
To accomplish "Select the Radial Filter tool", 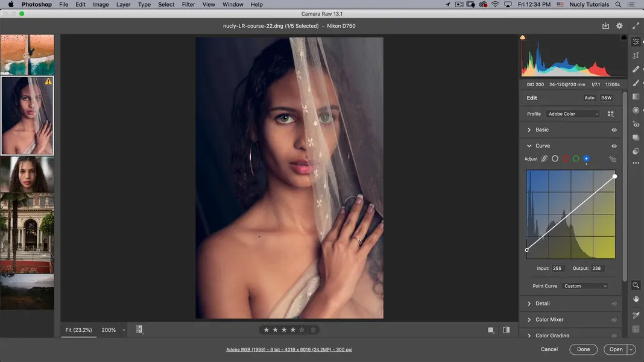I will [x=636, y=110].
